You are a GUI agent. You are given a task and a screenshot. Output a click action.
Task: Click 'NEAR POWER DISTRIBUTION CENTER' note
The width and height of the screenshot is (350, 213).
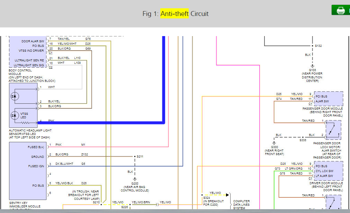pyautogui.click(x=312, y=77)
